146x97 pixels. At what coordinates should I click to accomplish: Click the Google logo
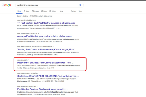tap(7, 5)
